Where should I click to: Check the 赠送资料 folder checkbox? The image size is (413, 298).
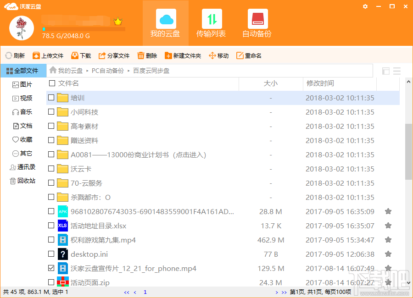coord(51,140)
